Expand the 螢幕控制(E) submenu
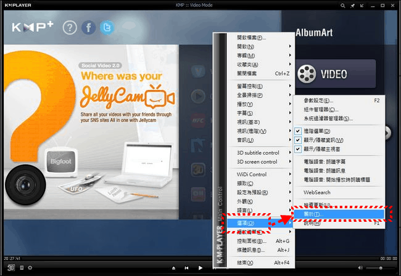The image size is (401, 276). [261, 86]
